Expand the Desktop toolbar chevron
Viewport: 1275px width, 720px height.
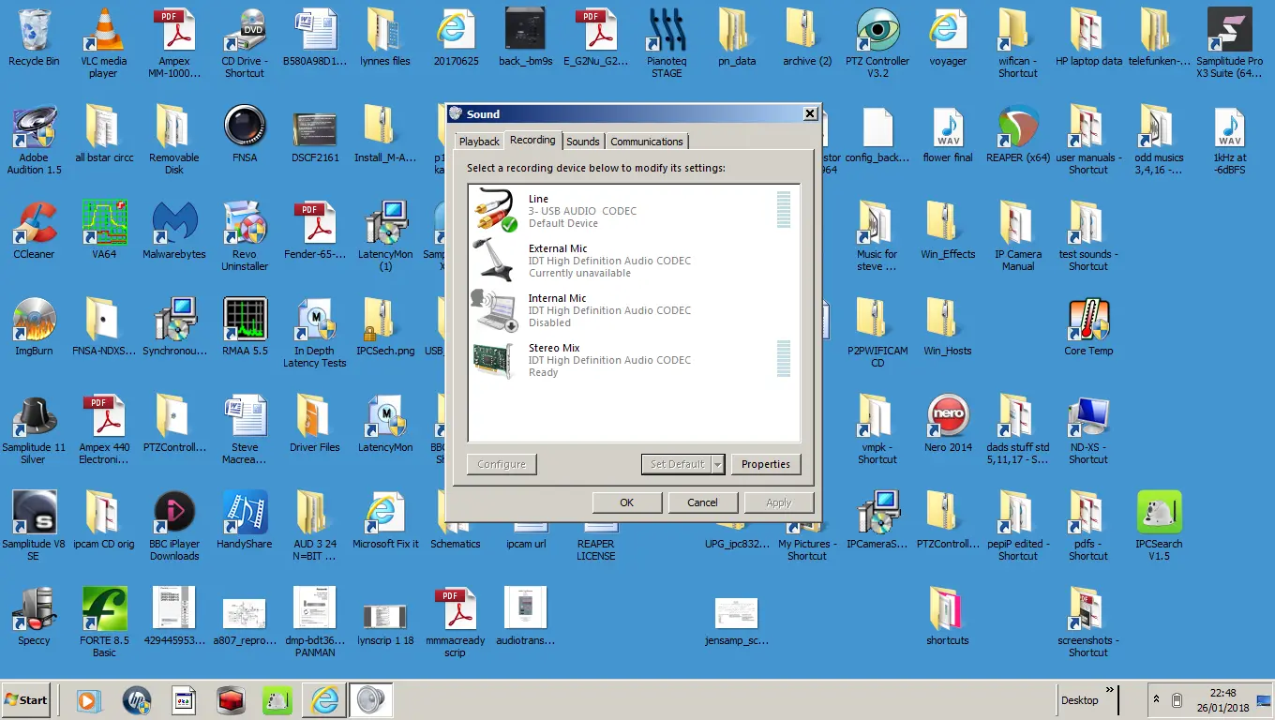coord(1110,691)
